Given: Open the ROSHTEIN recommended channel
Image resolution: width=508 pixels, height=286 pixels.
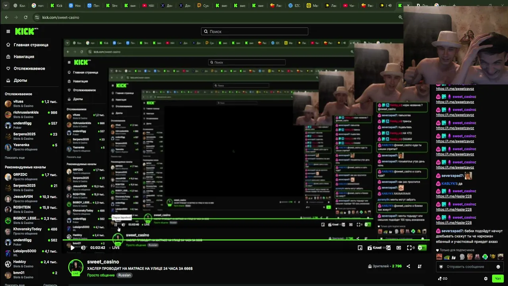Looking at the screenshot, I should point(31,209).
